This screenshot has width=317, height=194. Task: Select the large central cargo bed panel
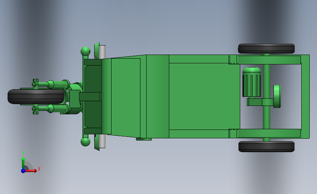(x=204, y=96)
